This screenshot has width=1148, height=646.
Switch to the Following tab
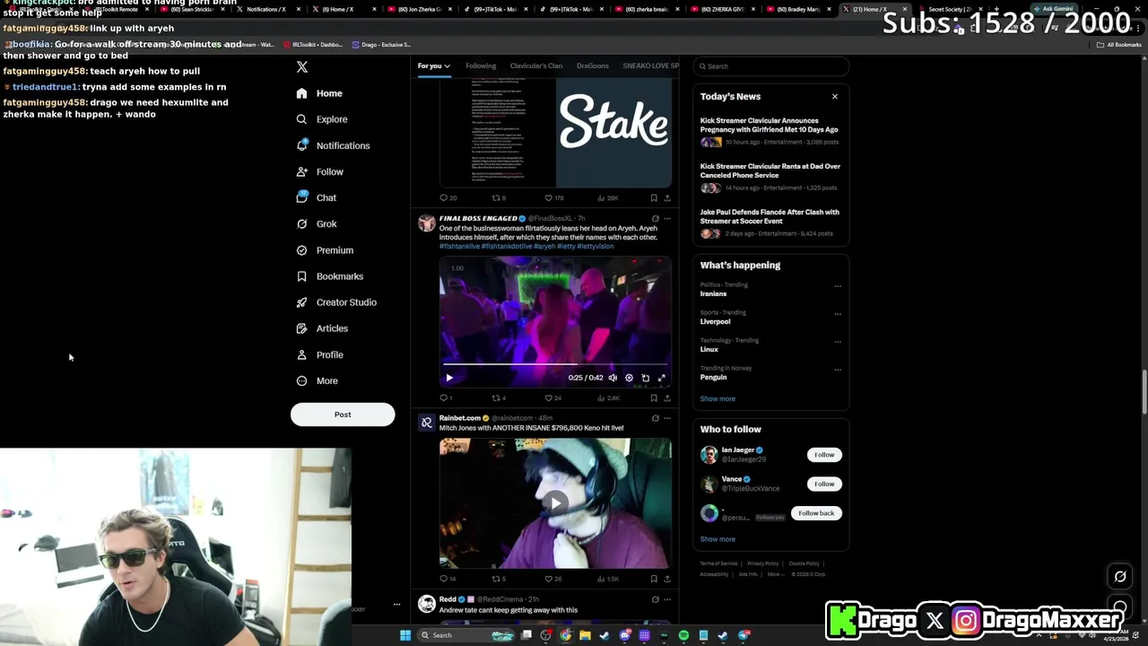pos(481,65)
